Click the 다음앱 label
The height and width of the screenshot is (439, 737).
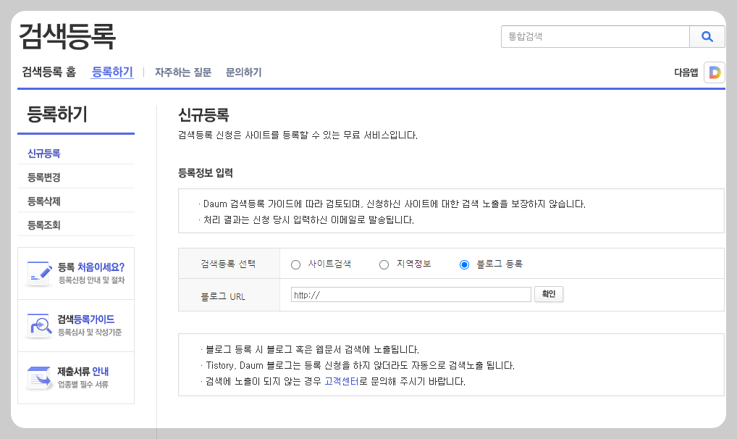[686, 72]
